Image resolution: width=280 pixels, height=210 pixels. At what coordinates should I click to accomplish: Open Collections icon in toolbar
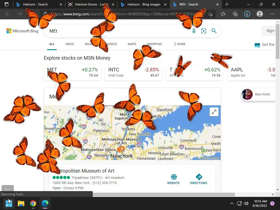click(235, 14)
